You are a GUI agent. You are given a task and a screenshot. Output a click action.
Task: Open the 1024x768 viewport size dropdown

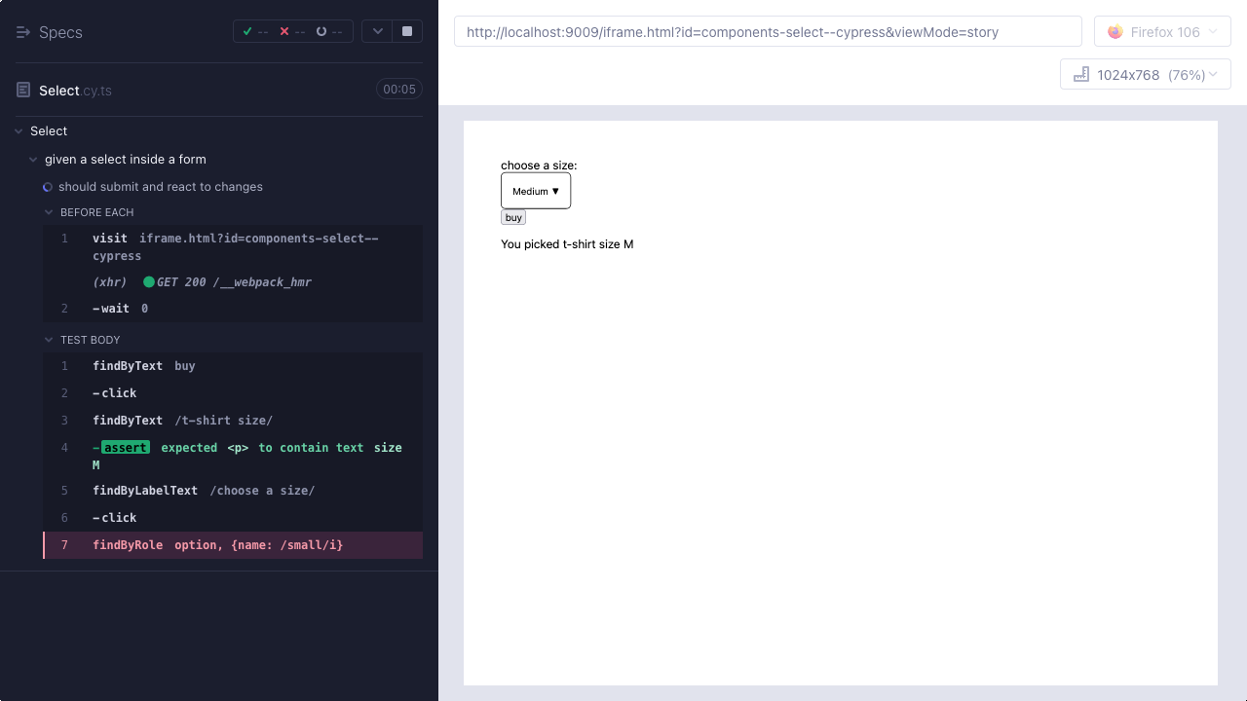click(1145, 73)
